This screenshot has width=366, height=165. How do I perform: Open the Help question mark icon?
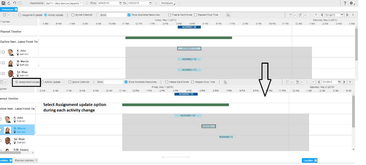(345, 3)
